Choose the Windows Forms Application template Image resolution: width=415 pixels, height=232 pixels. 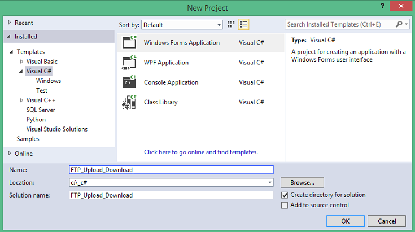coord(200,42)
